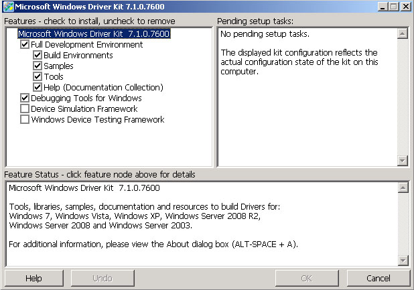Image resolution: width=414 pixels, height=290 pixels.
Task: Uncheck the Samples checkbox
Action: click(x=38, y=66)
